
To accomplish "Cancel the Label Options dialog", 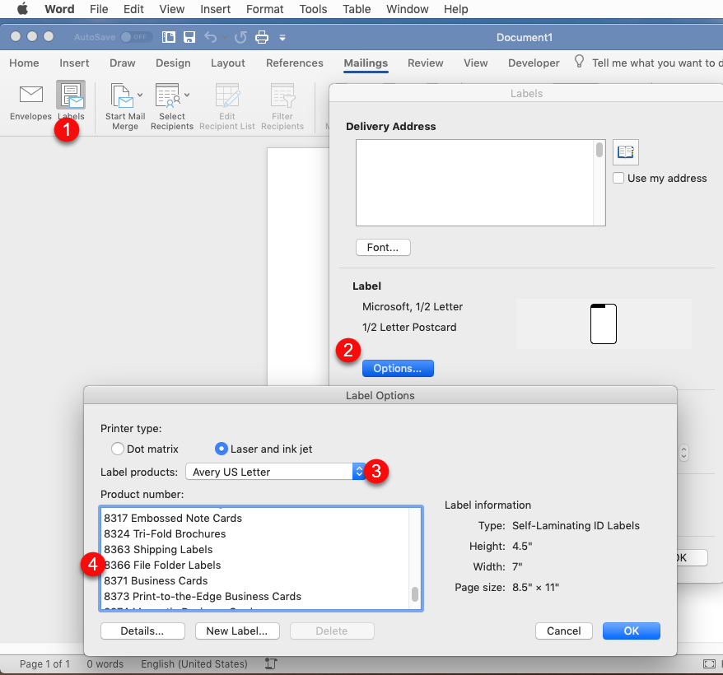I will (563, 631).
